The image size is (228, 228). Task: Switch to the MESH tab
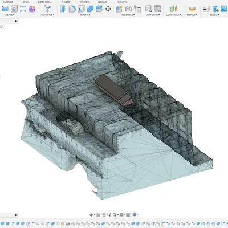pyautogui.click(x=26, y=2)
